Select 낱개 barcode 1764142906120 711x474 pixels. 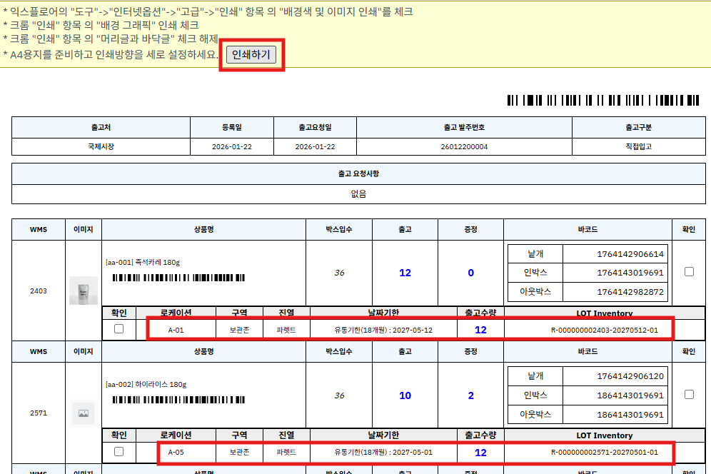pyautogui.click(x=630, y=376)
